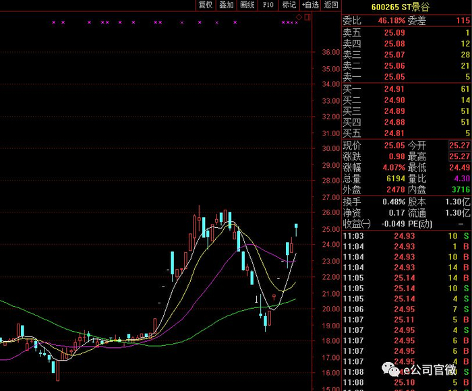This screenshot has height=391, width=472.
Task: Click the PE(动) label
Action: [x=420, y=224]
